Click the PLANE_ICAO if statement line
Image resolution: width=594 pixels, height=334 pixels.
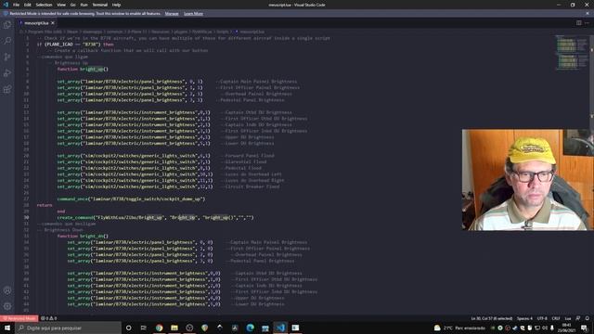pos(75,45)
